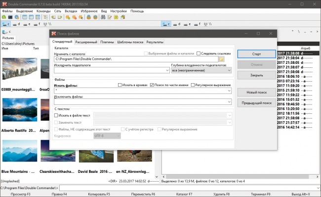Click the pack files archive icon
This screenshot has height=197, width=321.
pyautogui.click(x=88, y=17)
